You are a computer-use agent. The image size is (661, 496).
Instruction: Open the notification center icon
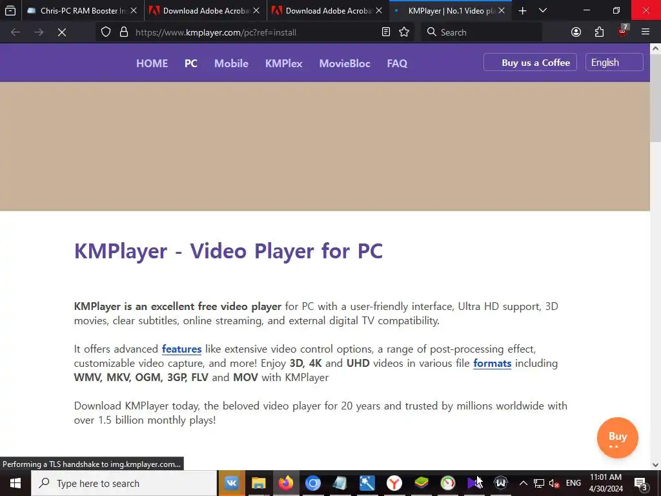click(641, 483)
